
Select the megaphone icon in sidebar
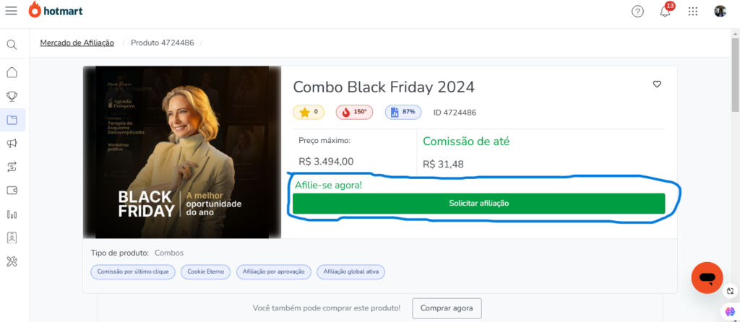[x=12, y=144]
